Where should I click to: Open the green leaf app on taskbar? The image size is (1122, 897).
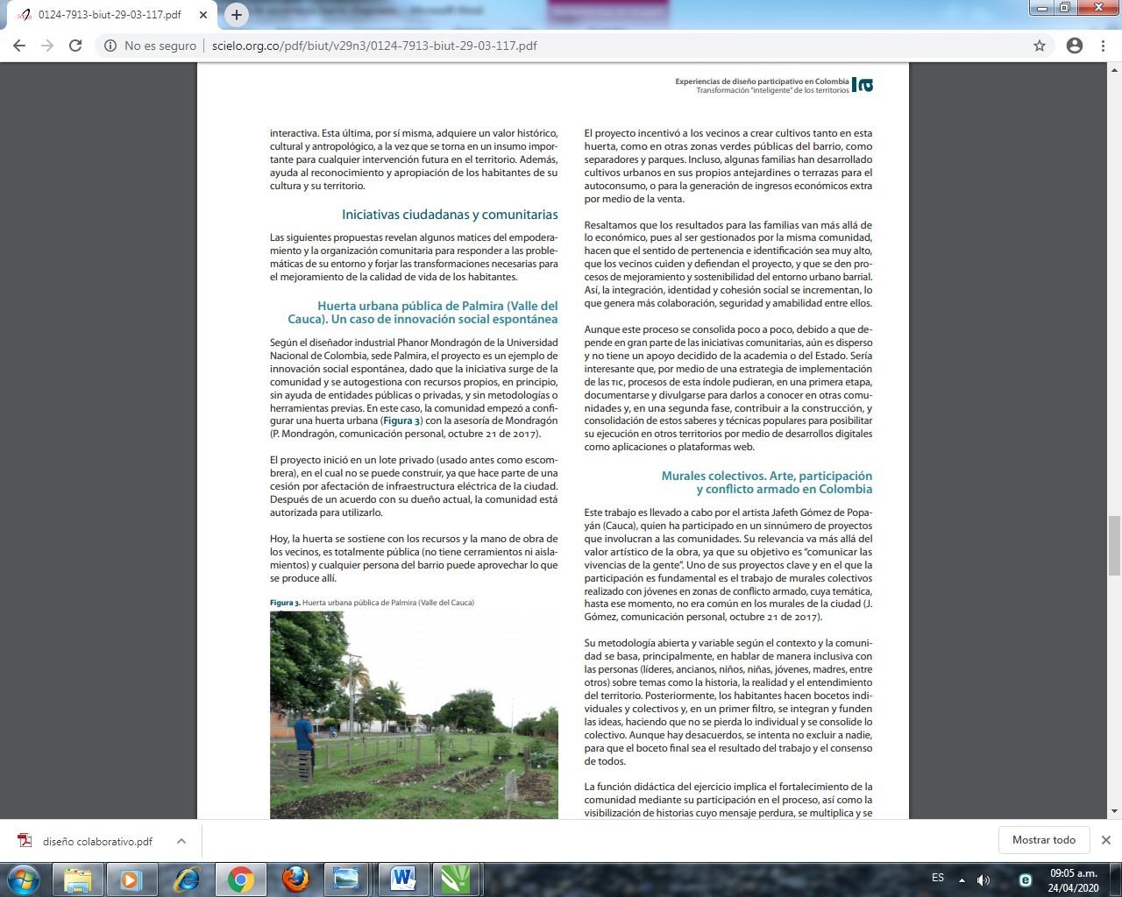tap(457, 879)
